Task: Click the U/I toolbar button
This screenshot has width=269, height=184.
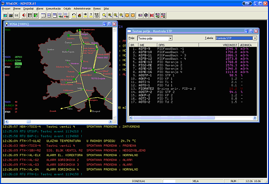Action: click(16, 15)
